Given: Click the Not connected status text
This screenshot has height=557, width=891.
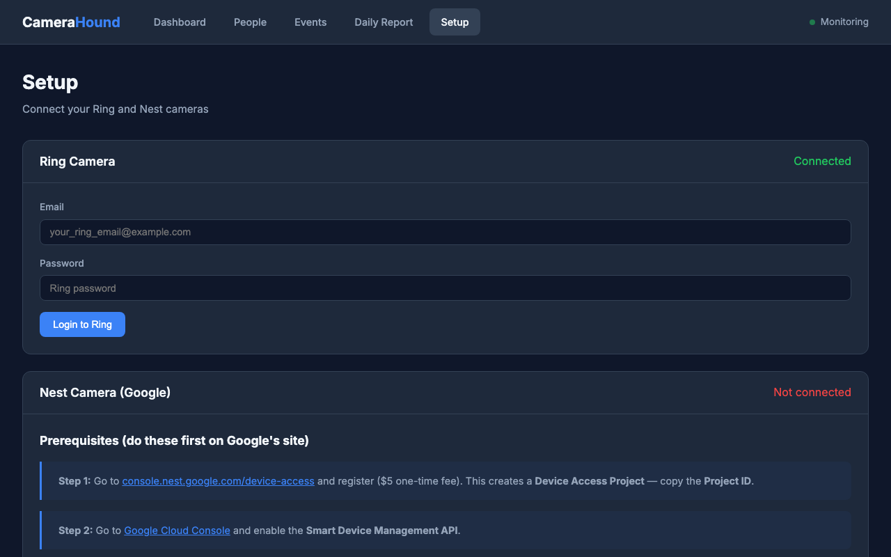Looking at the screenshot, I should tap(812, 392).
